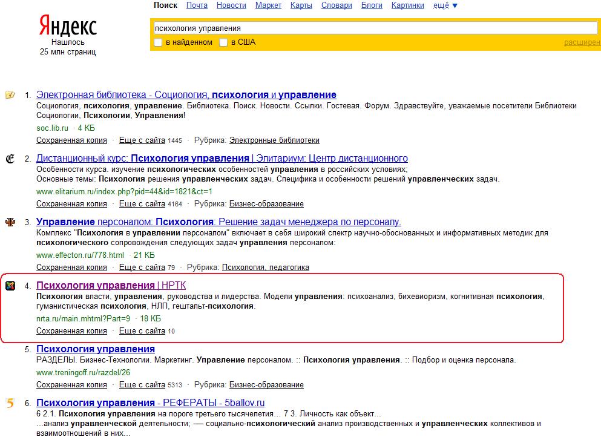Open saved copy of soc.lib.ru result

pyautogui.click(x=71, y=140)
